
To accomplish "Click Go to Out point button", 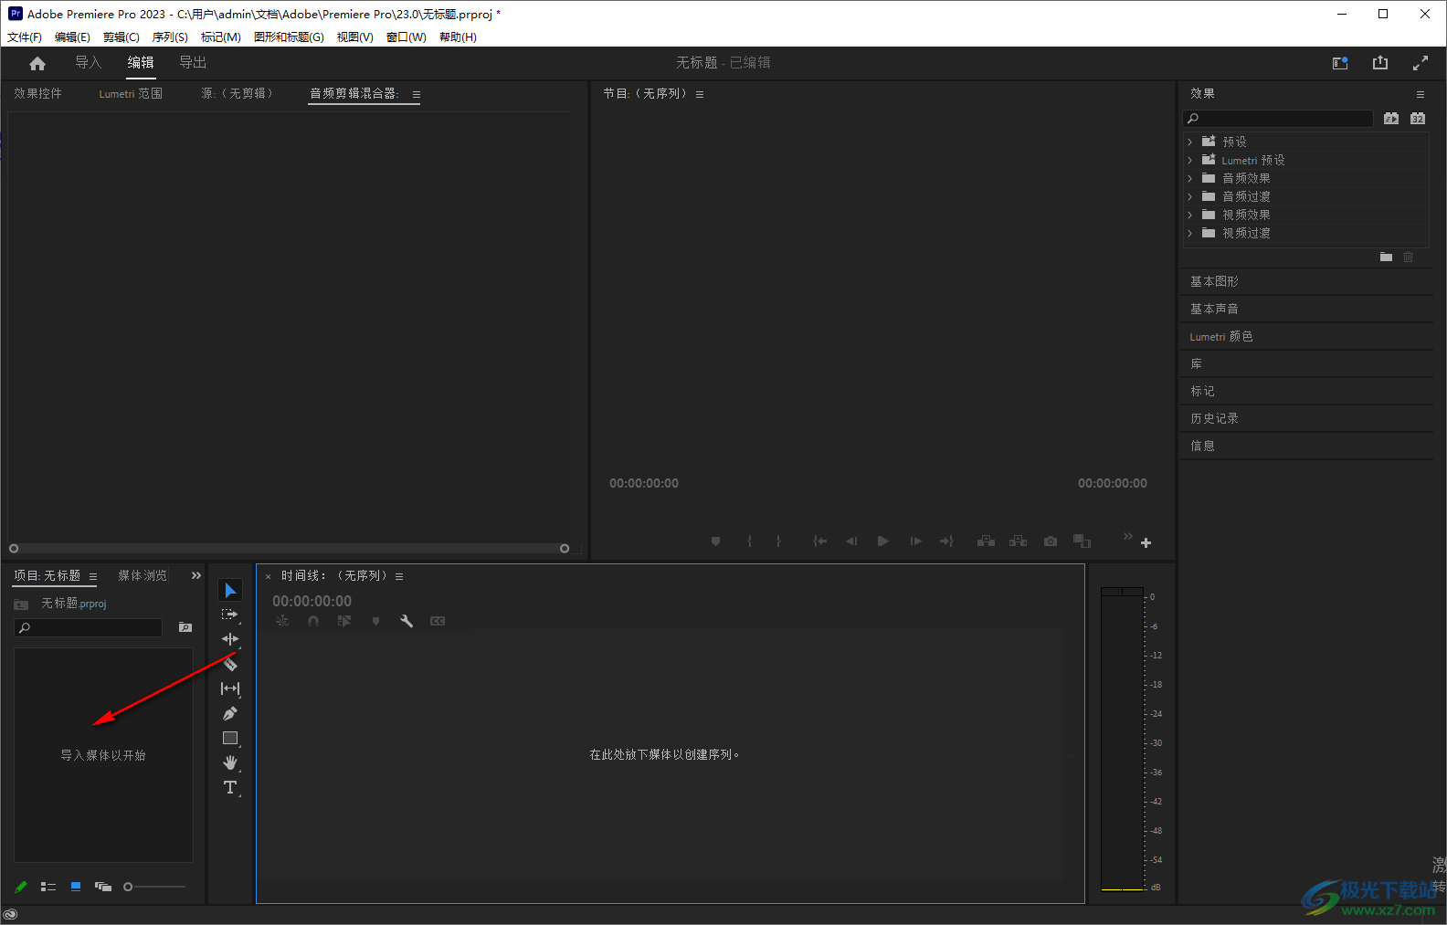I will pos(946,541).
